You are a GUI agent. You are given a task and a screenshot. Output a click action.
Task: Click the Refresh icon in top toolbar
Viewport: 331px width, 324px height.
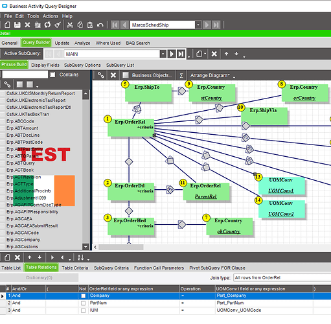coord(47,25)
